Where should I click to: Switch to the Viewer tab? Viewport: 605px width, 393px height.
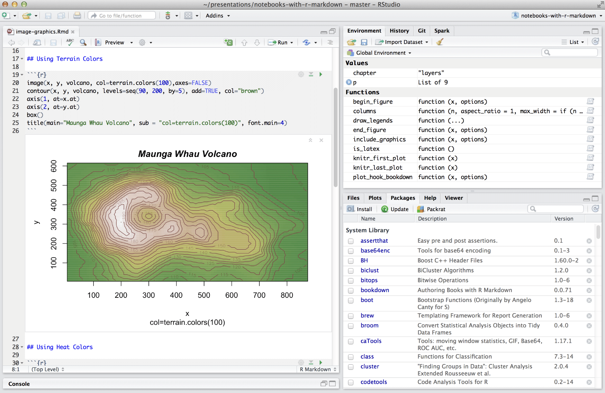coord(454,198)
